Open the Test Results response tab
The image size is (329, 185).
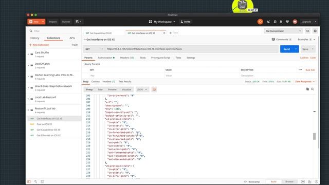[x=125, y=82]
